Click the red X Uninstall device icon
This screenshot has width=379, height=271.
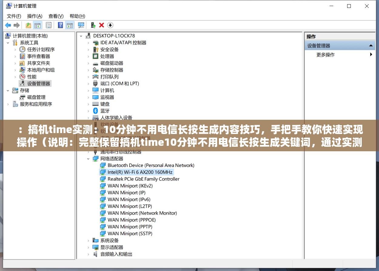pyautogui.click(x=102, y=25)
